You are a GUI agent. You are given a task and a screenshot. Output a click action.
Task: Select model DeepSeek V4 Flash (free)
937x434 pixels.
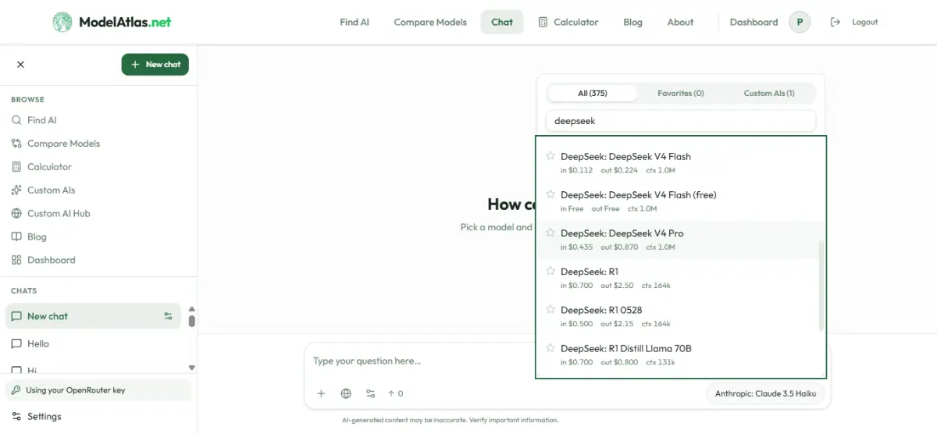pyautogui.click(x=678, y=201)
